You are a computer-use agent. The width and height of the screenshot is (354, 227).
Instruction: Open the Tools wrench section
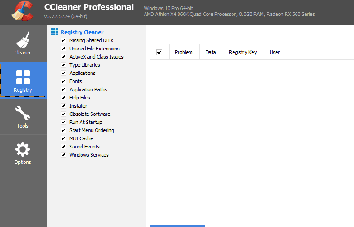click(23, 117)
